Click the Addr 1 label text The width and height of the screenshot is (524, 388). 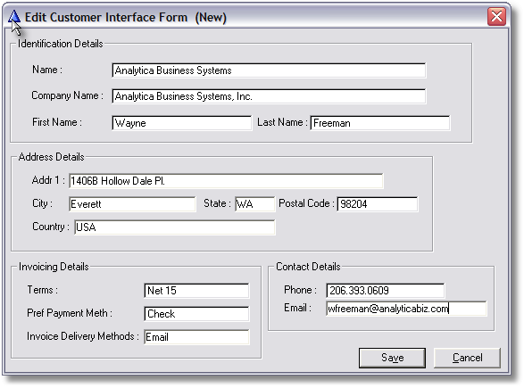[x=48, y=180]
